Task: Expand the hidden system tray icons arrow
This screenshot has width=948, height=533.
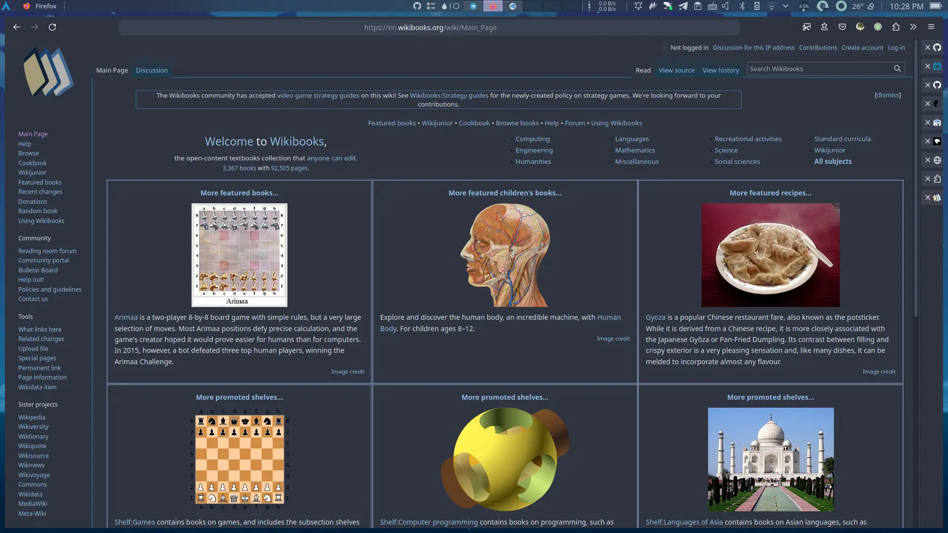Action: [786, 6]
